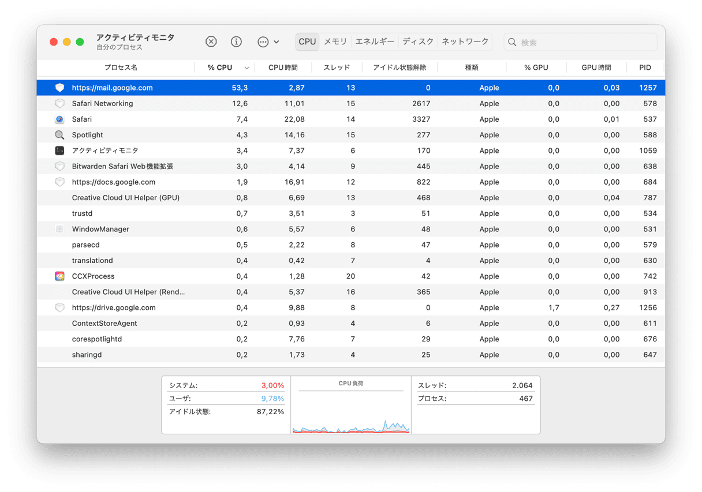Click the アクティビティモニタ window title
The width and height of the screenshot is (702, 492).
135,37
